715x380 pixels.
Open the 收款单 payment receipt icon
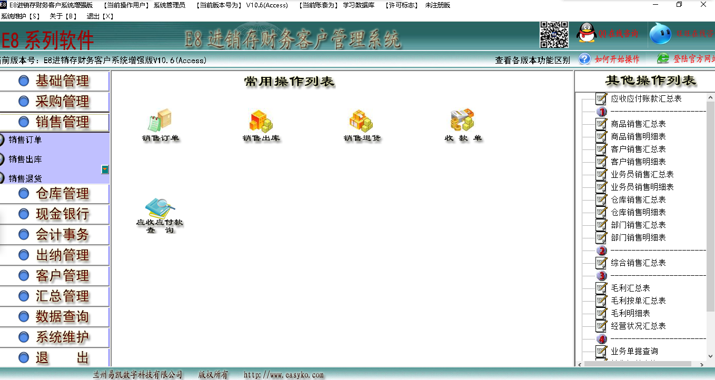click(463, 126)
